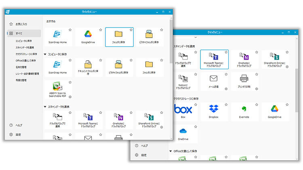The image size is (303, 170).
Task: Go to スキャンデータを連携 in sidebar
Action: click(x=25, y=47)
